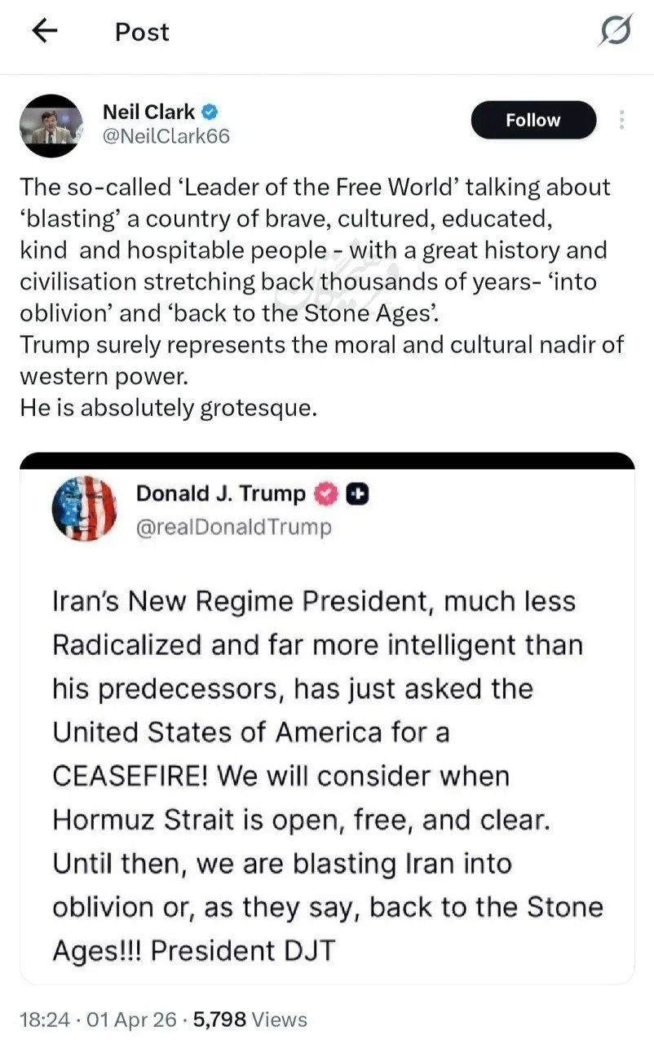
Task: Tap the pink verified badge beside Trump
Action: 326,493
